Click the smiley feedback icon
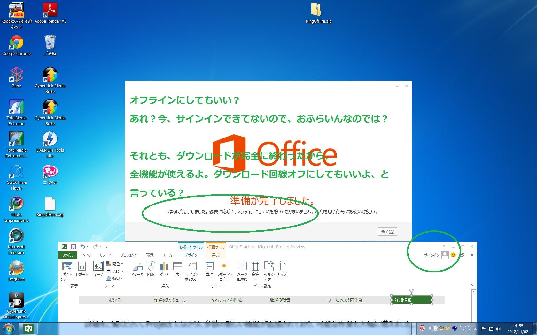 tap(453, 255)
